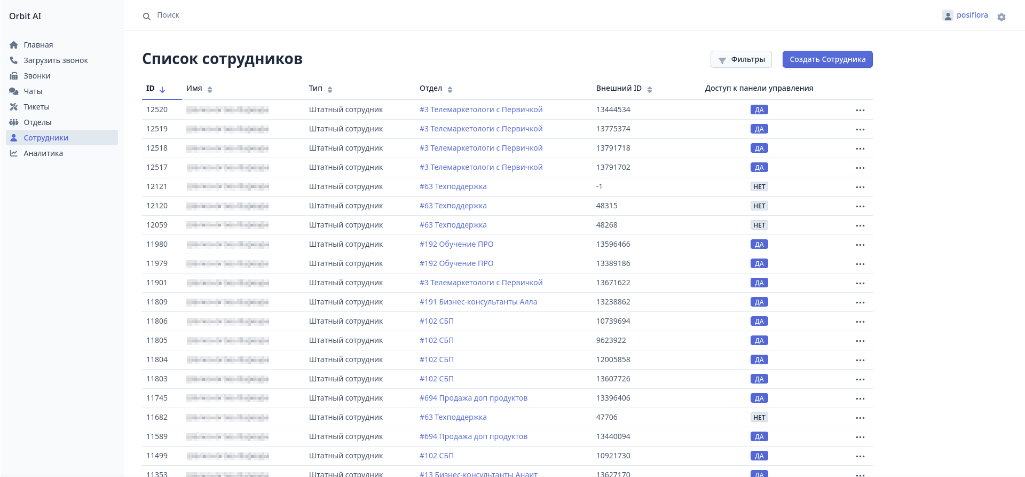Click ДА access badge for employee 12520
The width and height of the screenshot is (1025, 477).
pyautogui.click(x=759, y=110)
